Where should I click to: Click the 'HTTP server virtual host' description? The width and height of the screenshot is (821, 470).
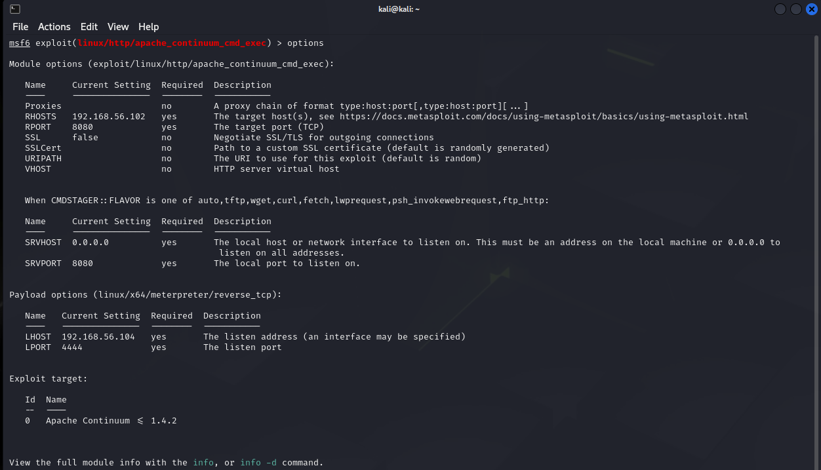[277, 169]
